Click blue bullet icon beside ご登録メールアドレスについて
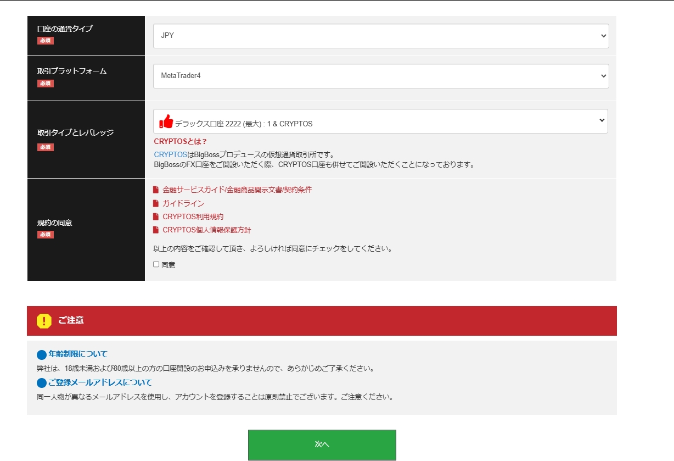The image size is (674, 461). pyautogui.click(x=42, y=383)
